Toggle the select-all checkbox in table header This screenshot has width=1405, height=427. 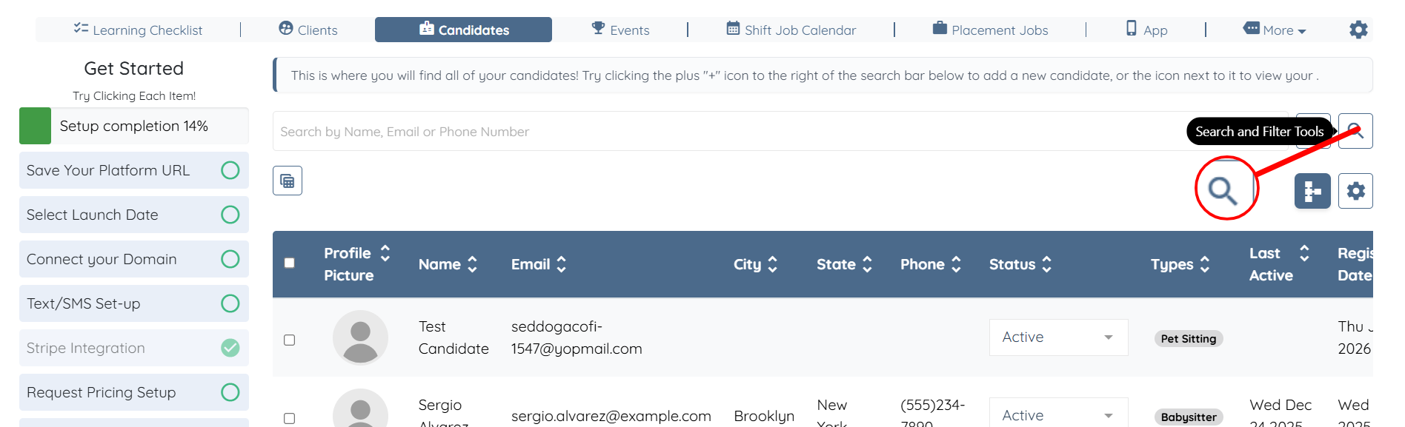(290, 263)
